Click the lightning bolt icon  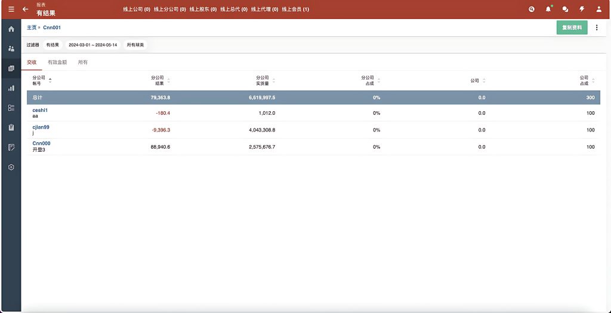click(582, 9)
